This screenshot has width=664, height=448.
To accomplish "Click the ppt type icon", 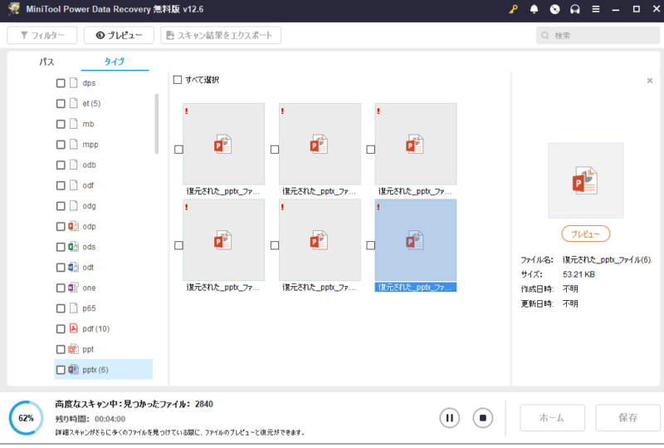I will (74, 349).
